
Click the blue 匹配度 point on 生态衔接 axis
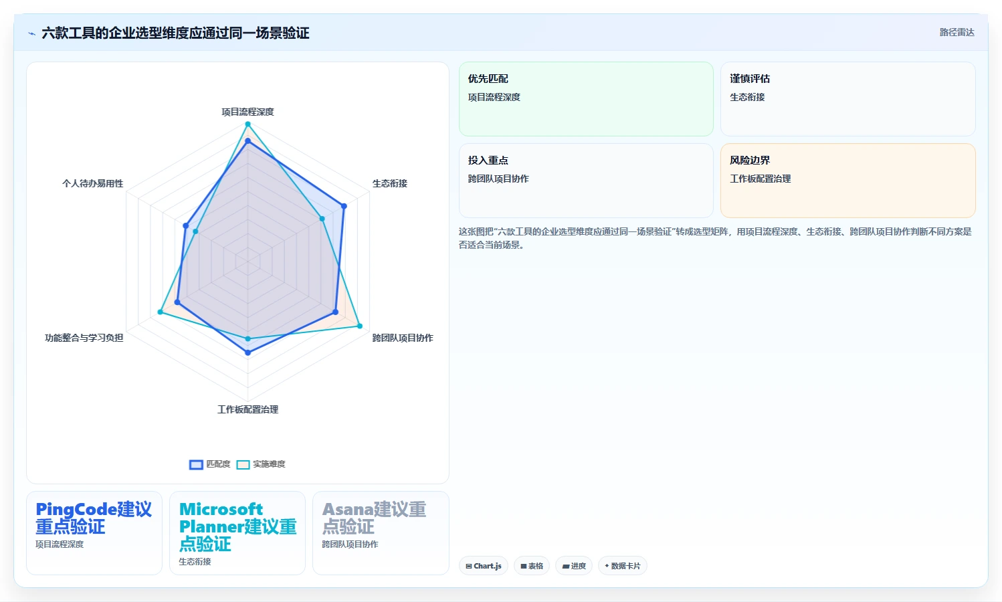(344, 206)
